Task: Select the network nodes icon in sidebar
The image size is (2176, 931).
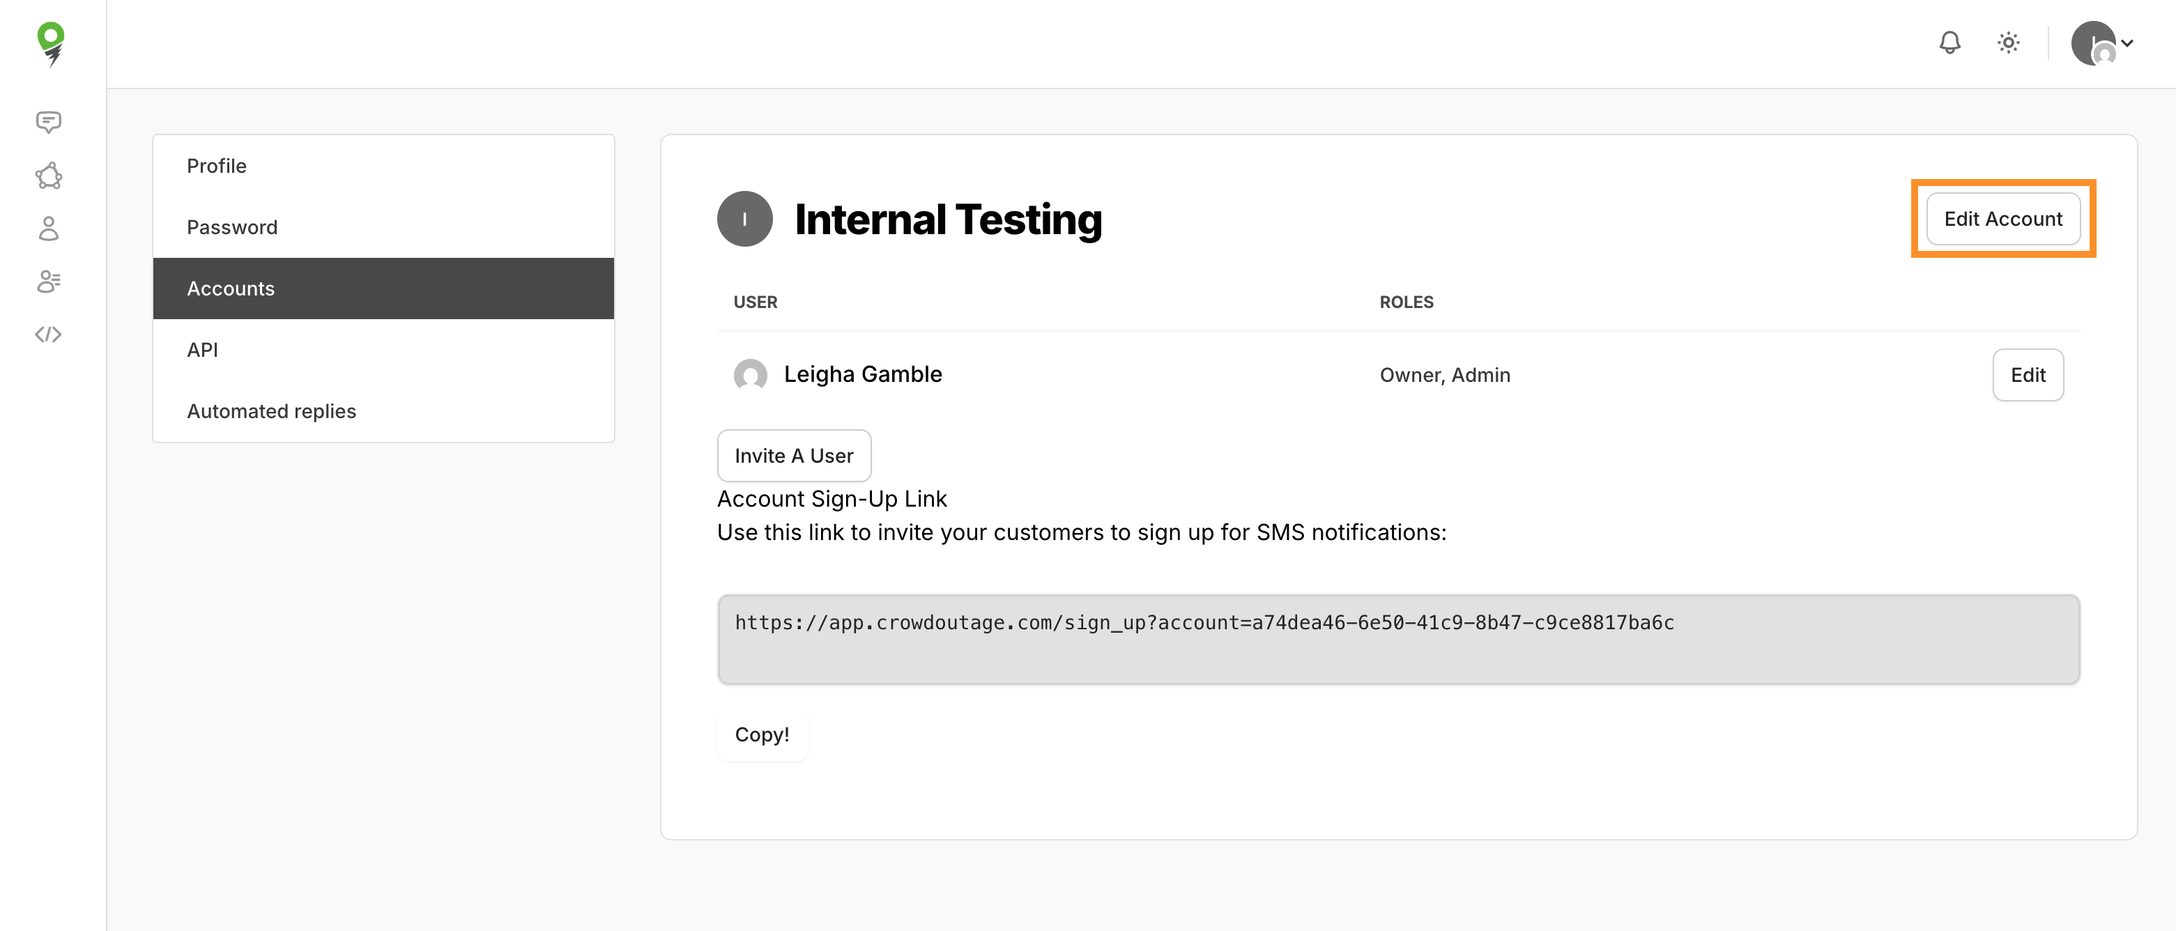Action: (x=48, y=176)
